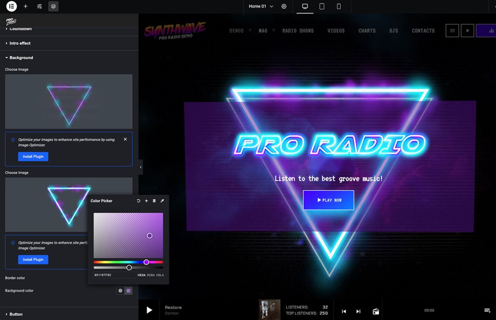The height and width of the screenshot is (320, 496).
Task: Open page settings gear icon
Action: [x=284, y=6]
